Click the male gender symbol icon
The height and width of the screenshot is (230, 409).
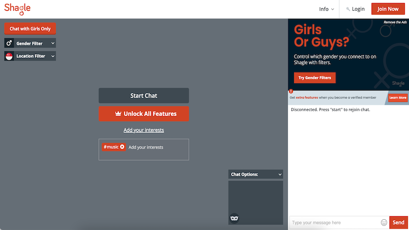(x=9, y=43)
